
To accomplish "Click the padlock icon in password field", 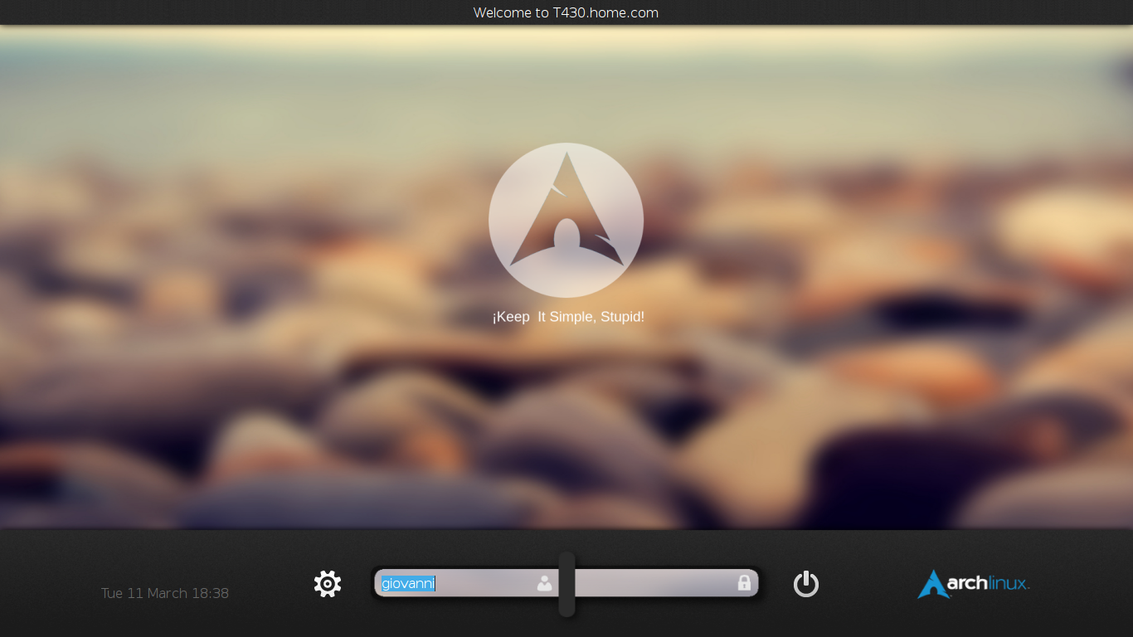I will pos(744,583).
